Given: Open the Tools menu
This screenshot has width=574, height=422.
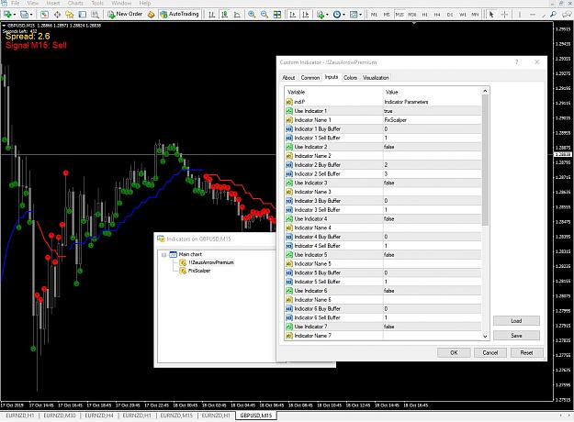Looking at the screenshot, I should (97, 3).
